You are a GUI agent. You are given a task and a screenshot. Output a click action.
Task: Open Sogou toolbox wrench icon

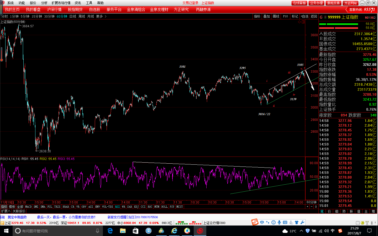[302, 222]
